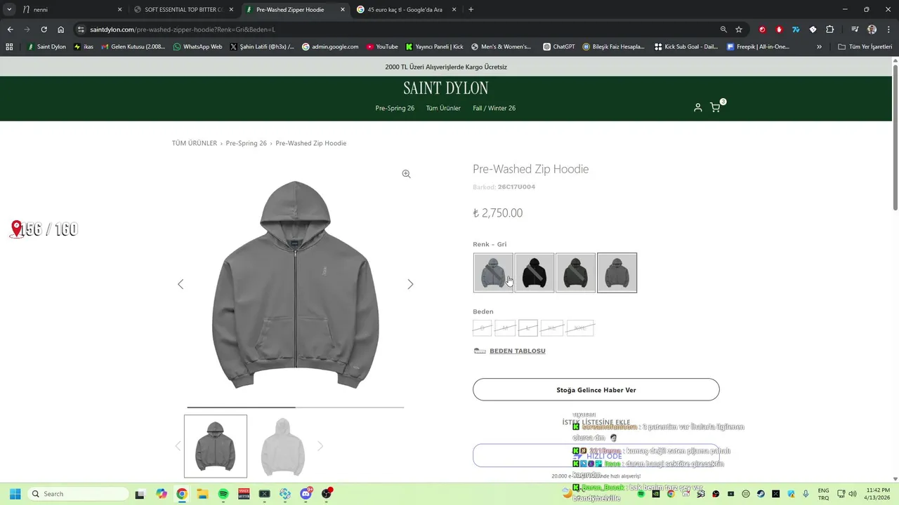899x505 pixels.
Task: Open the shopping cart icon
Action: coord(715,107)
